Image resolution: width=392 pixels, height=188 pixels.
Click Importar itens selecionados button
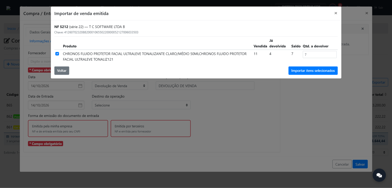[x=313, y=71]
